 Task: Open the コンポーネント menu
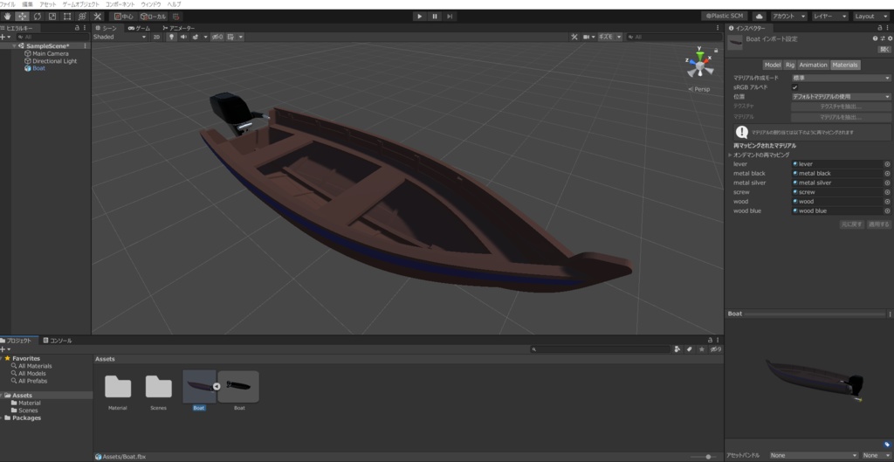point(120,4)
